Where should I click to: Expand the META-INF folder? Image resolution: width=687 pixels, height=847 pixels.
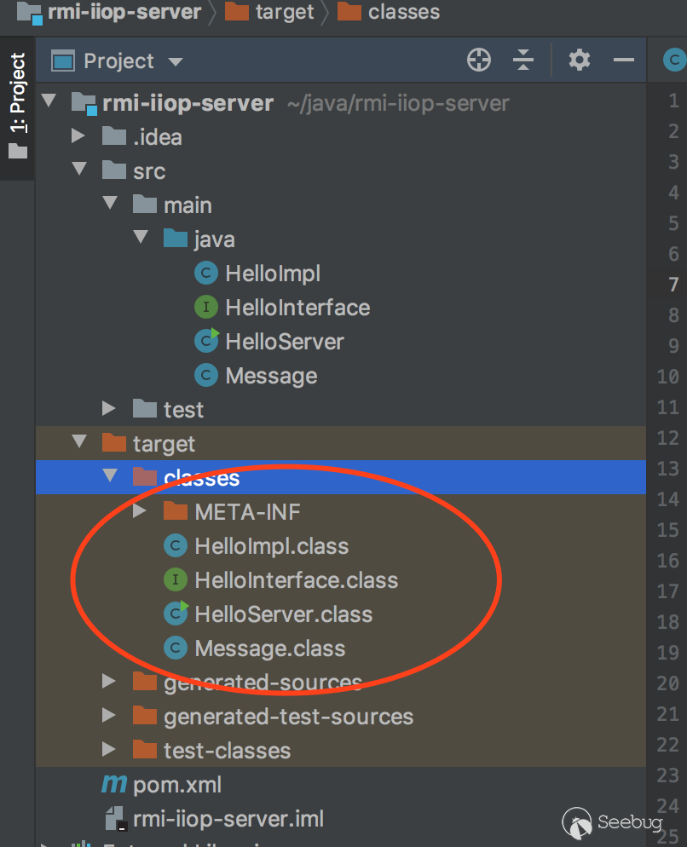pos(141,511)
